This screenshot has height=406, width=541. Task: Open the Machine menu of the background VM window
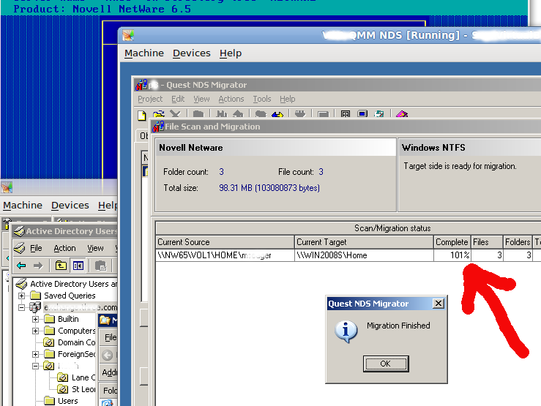point(23,206)
